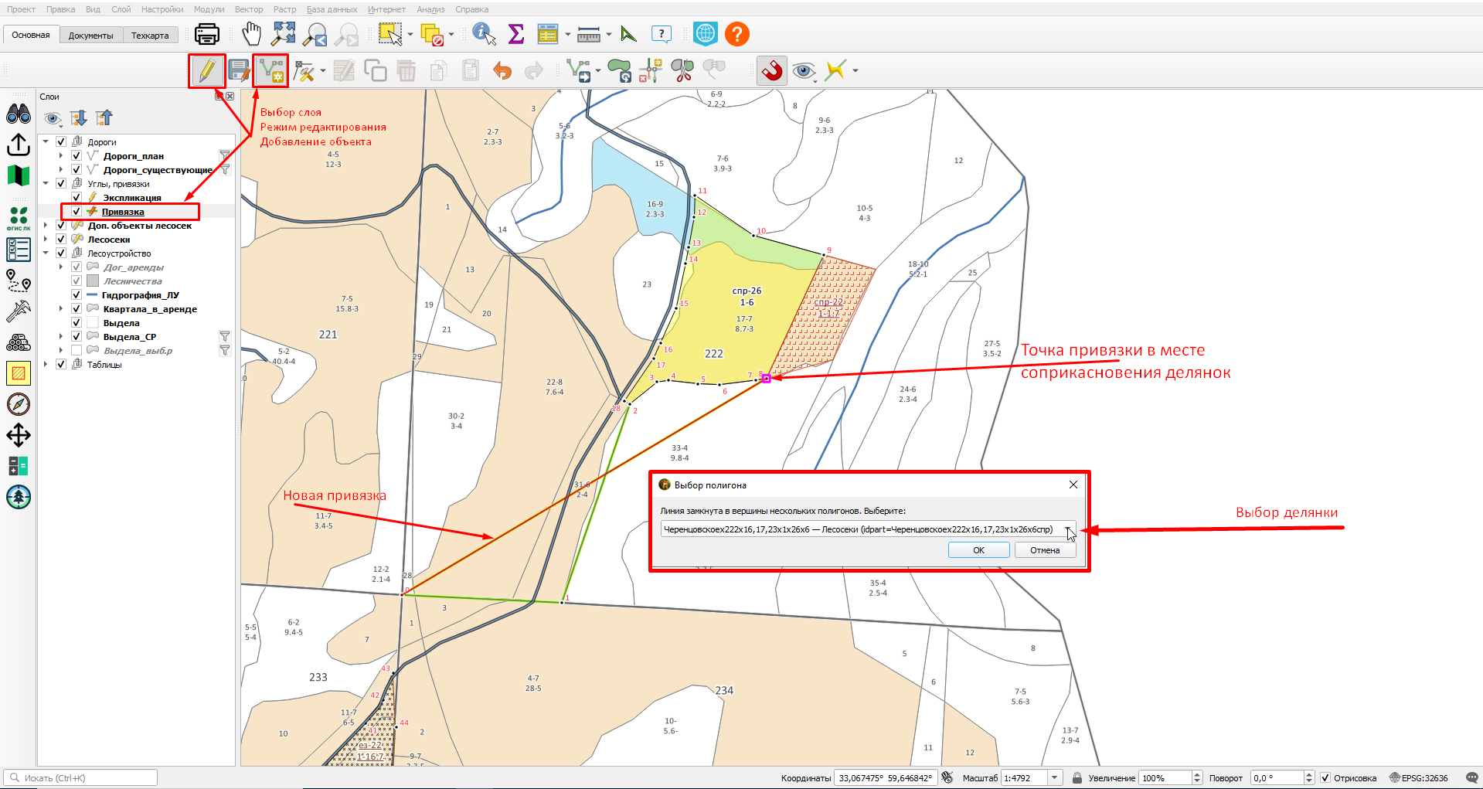Enable the Выдела_выб.р layer checkbox
This screenshot has width=1483, height=789.
(x=77, y=351)
